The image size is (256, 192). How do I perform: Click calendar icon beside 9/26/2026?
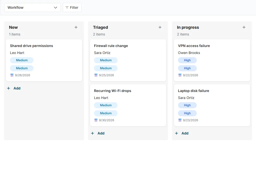click(x=12, y=75)
